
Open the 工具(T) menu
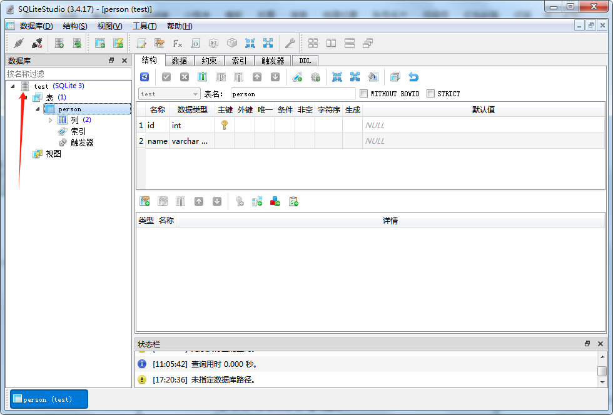tap(144, 26)
